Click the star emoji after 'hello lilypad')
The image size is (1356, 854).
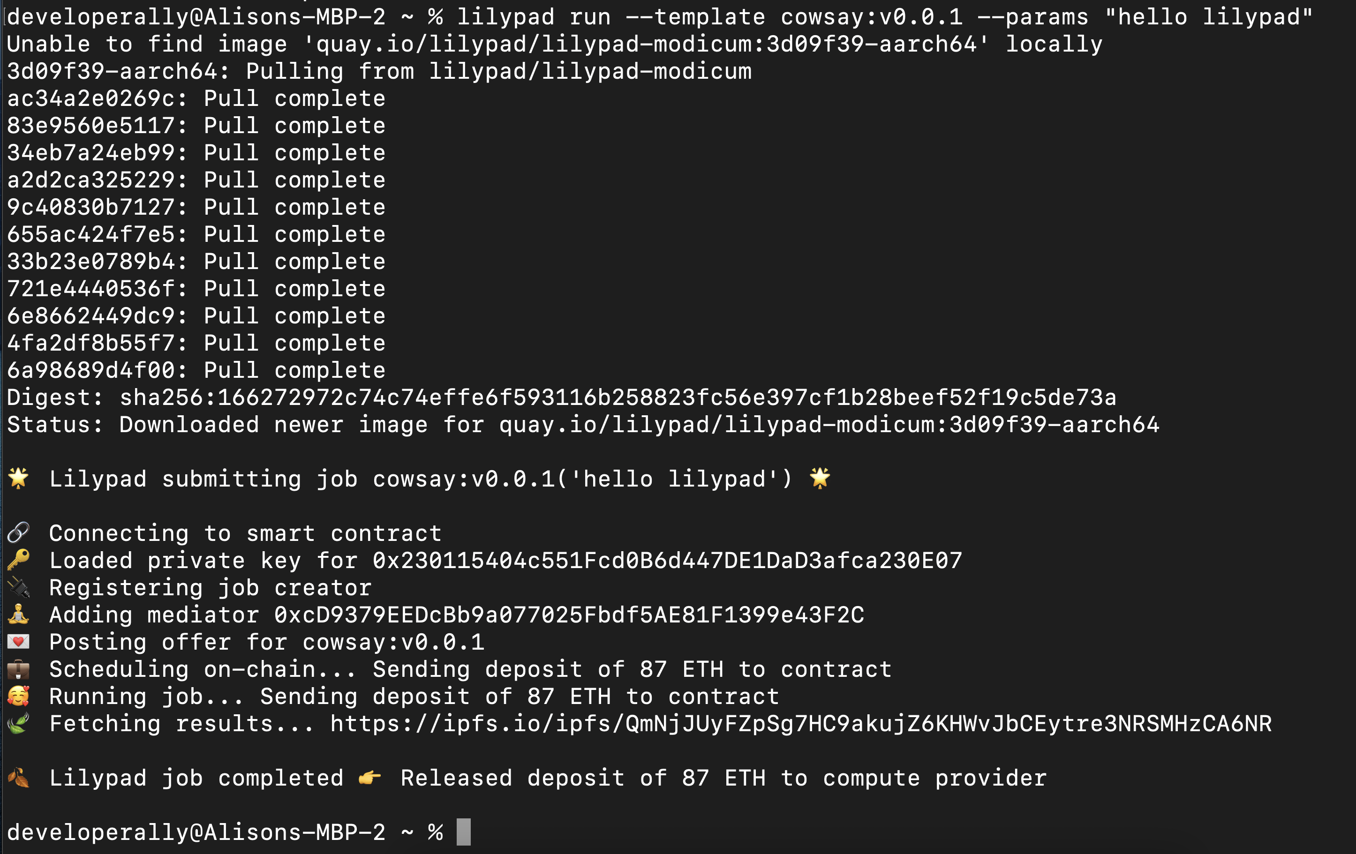pyautogui.click(x=819, y=478)
